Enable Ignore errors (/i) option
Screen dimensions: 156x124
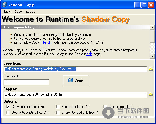[105, 107]
